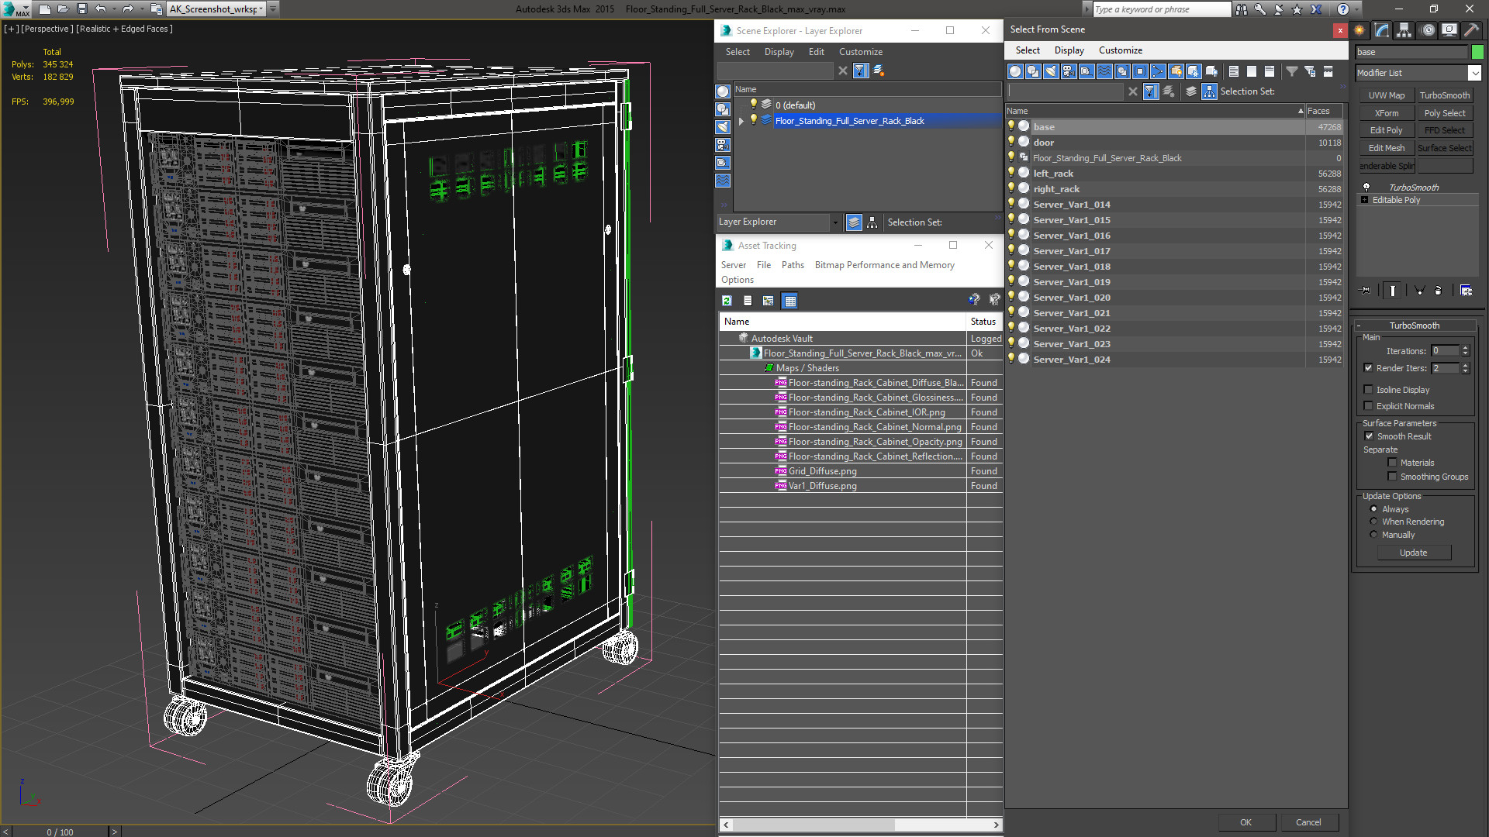The image size is (1489, 837).
Task: Toggle Display Cameras filter in Select From Scene
Action: pyautogui.click(x=1069, y=71)
